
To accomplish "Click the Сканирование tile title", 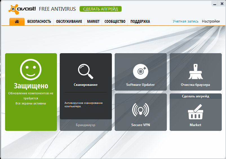I will click(x=86, y=85).
